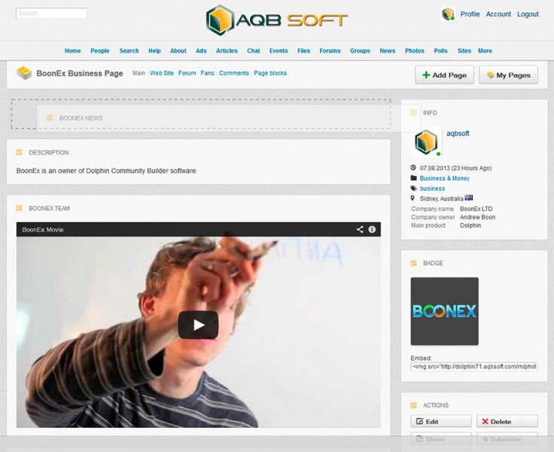Open Forums in the navigation bar
554x452 pixels.
(330, 50)
